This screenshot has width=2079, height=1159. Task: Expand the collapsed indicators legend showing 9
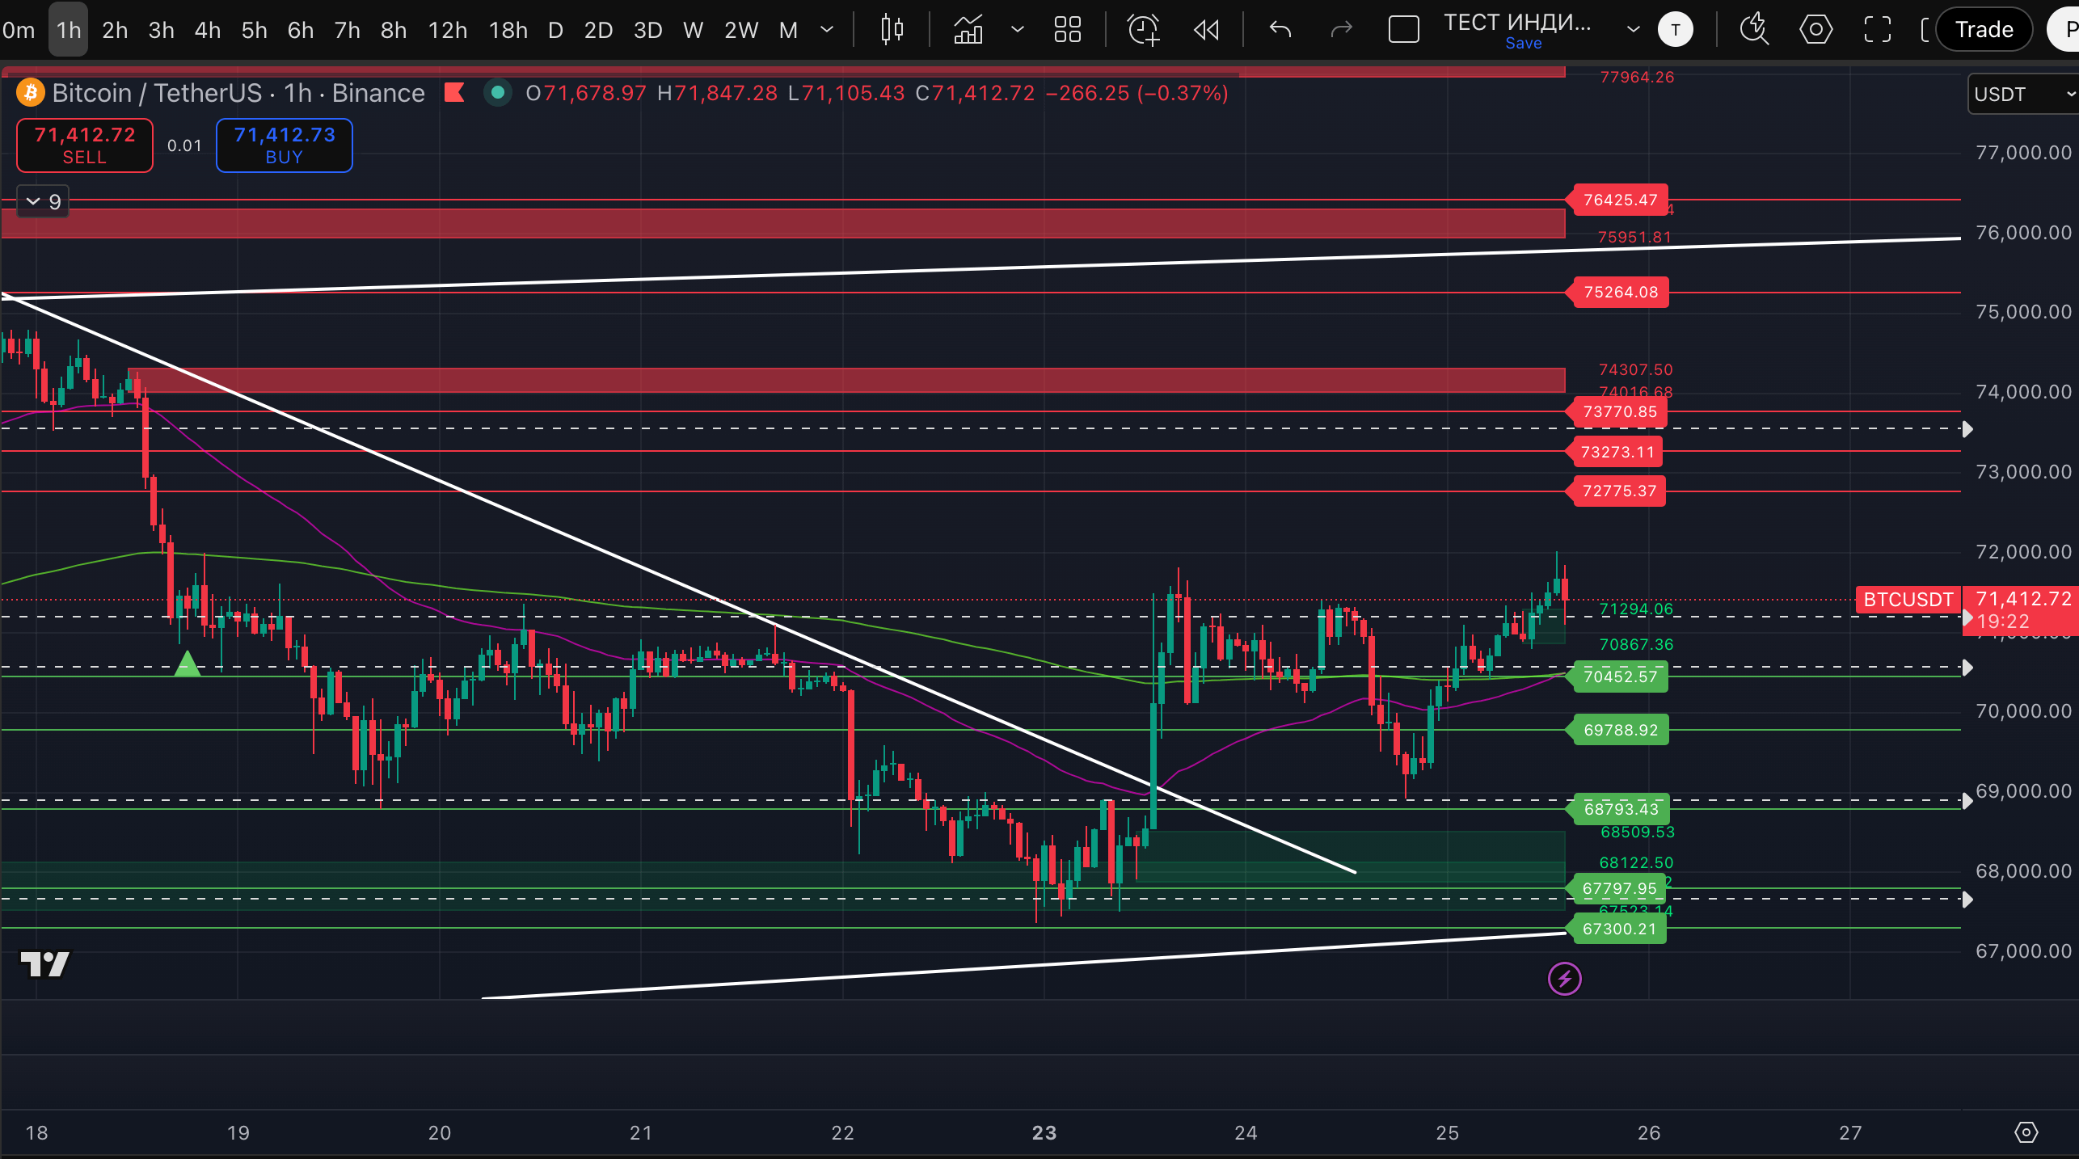[x=44, y=201]
